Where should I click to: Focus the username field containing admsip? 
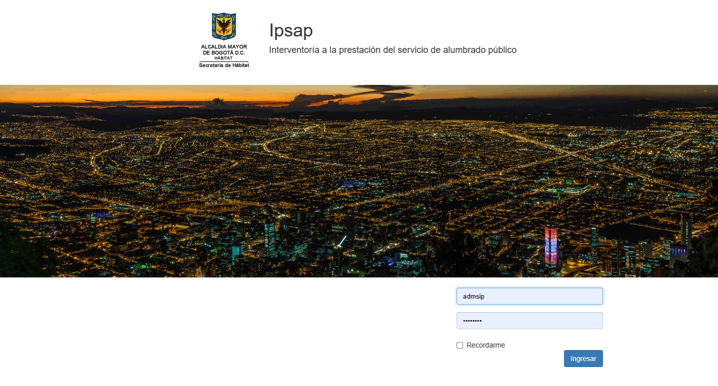tap(529, 296)
